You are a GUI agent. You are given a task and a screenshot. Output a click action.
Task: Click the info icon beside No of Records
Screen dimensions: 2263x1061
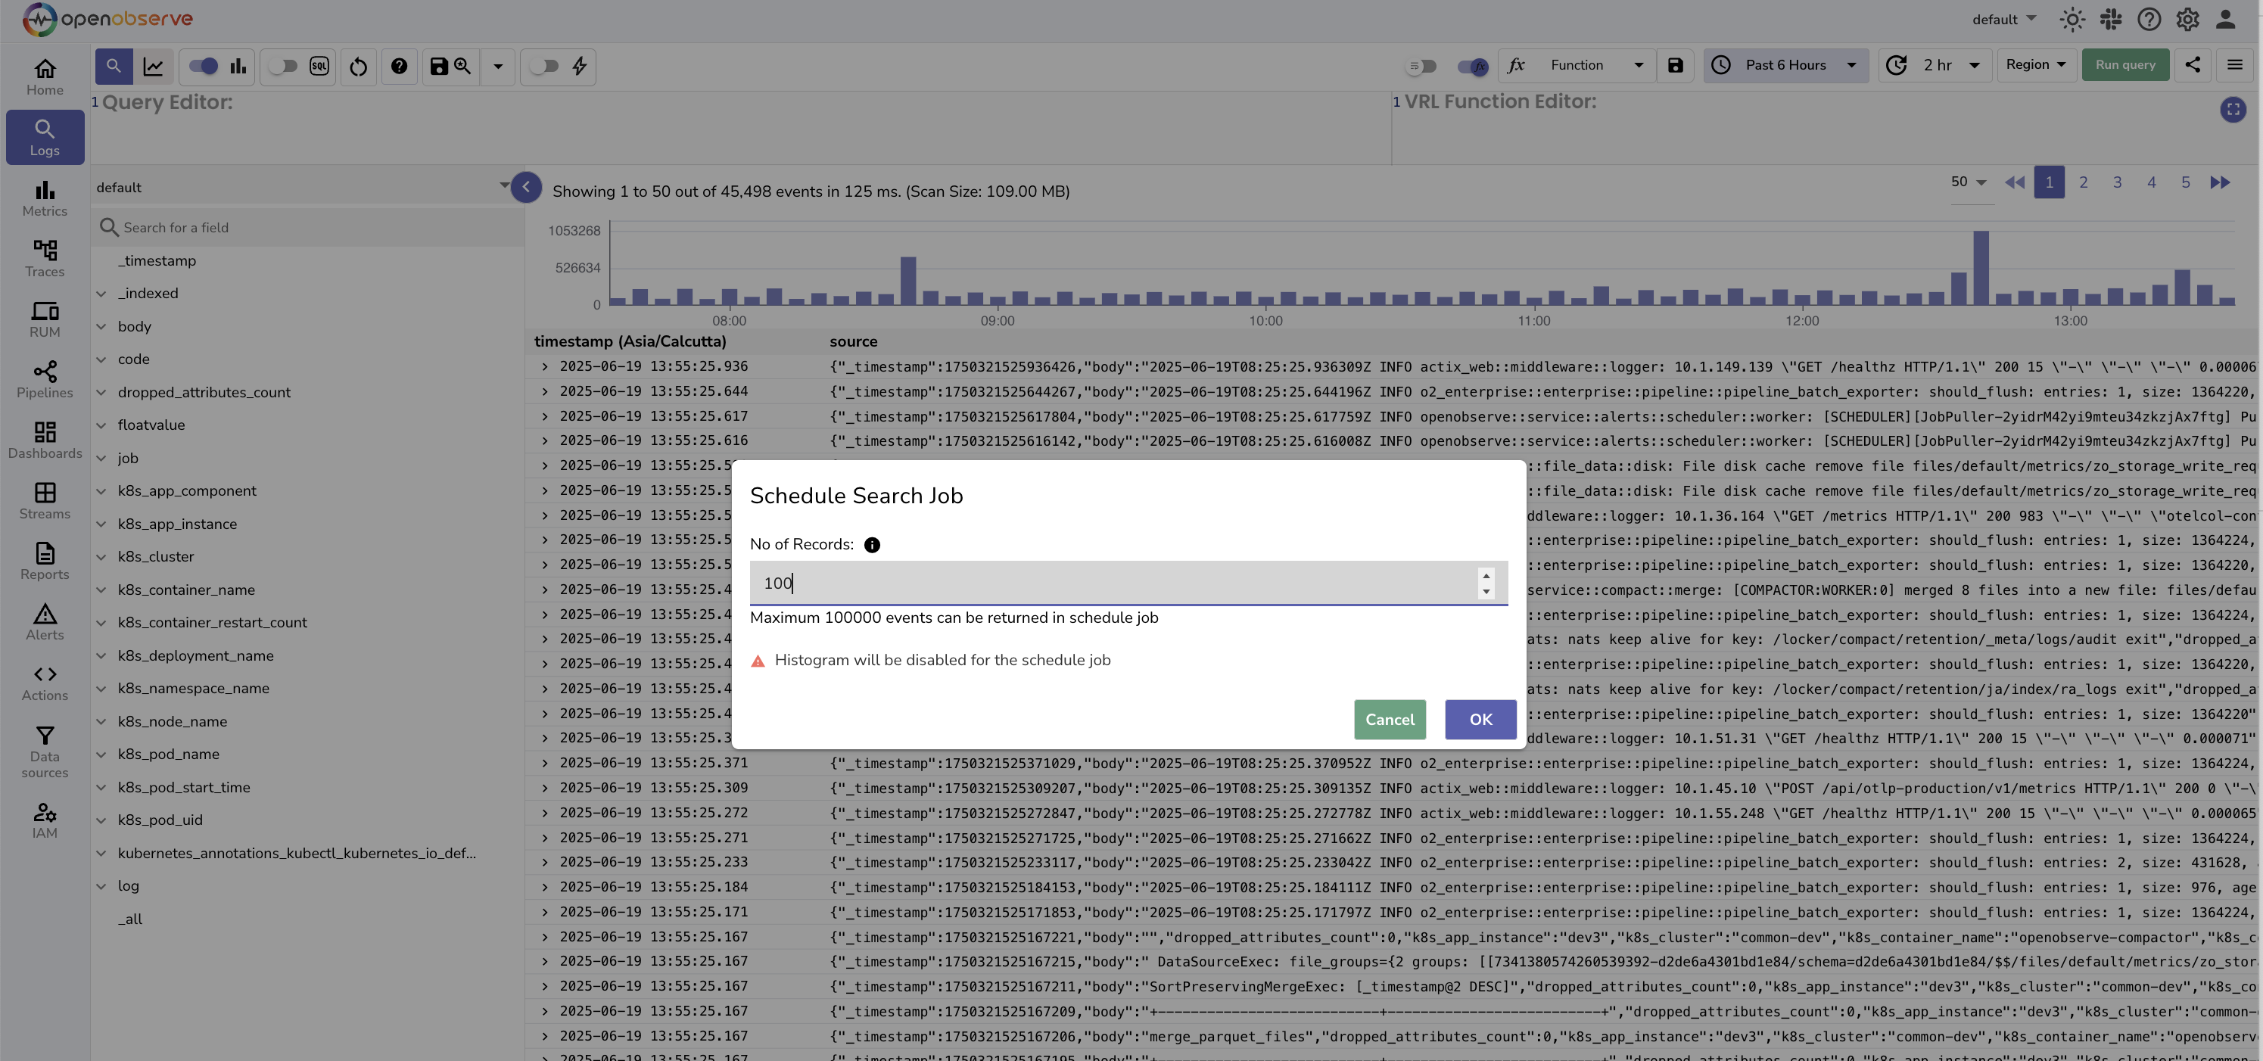[x=871, y=545]
